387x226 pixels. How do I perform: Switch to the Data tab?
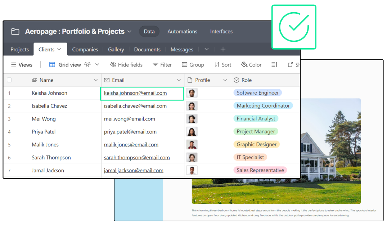149,32
